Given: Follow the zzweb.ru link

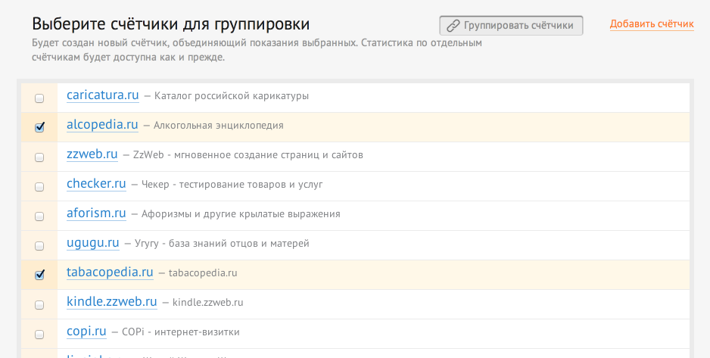Looking at the screenshot, I should coord(92,154).
